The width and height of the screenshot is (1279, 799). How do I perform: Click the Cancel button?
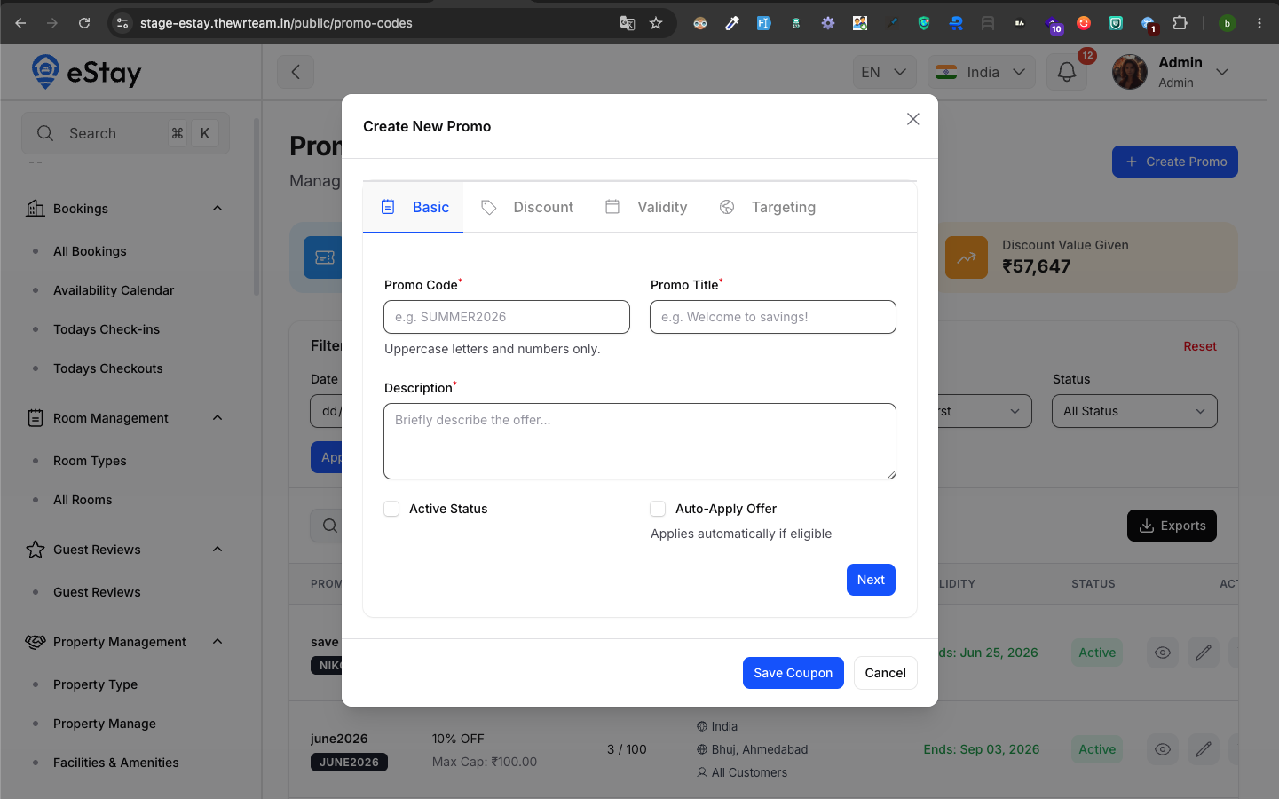(x=885, y=673)
